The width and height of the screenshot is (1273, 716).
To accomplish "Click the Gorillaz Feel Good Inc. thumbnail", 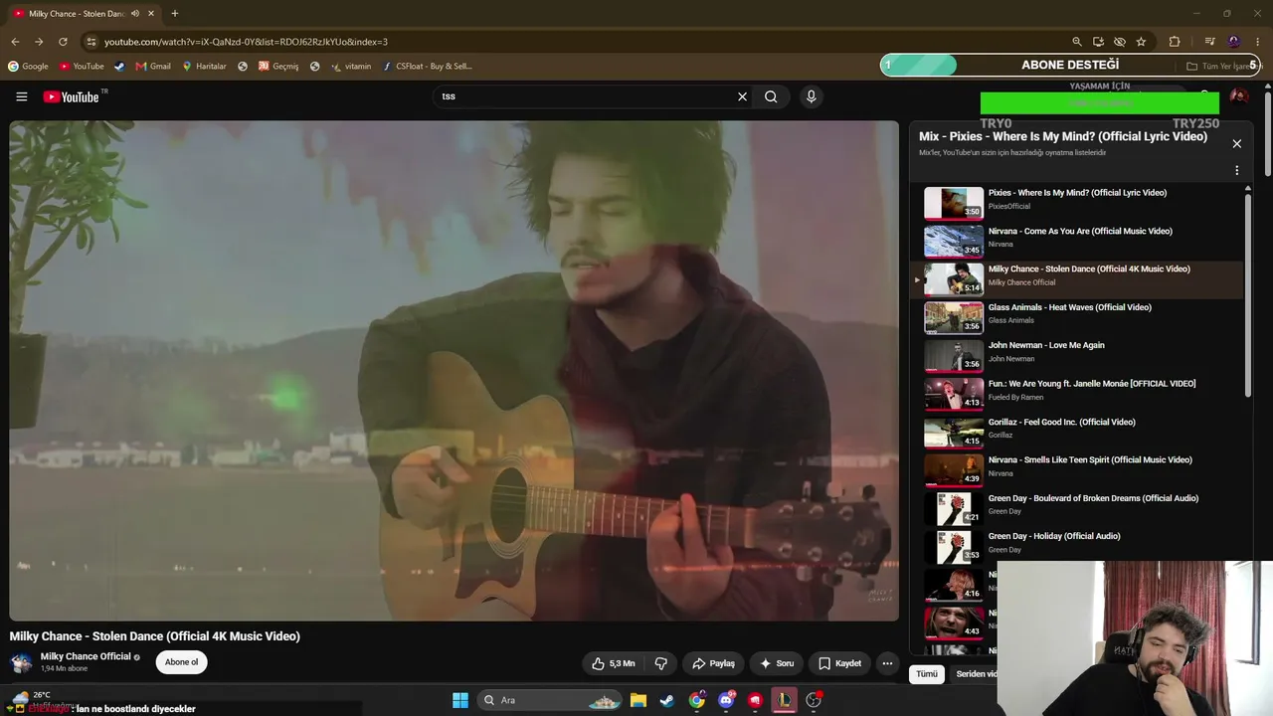I will [x=954, y=433].
